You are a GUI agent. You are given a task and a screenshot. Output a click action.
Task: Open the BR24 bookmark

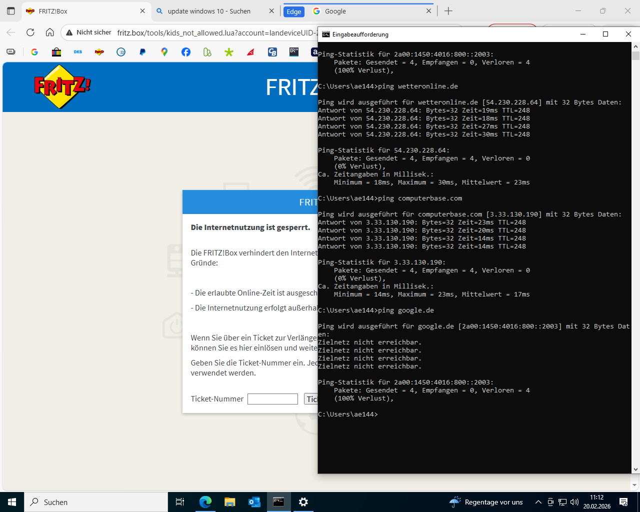294,52
